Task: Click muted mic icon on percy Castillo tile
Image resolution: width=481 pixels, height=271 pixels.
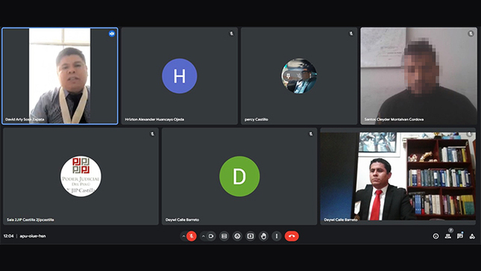Action: click(x=351, y=34)
